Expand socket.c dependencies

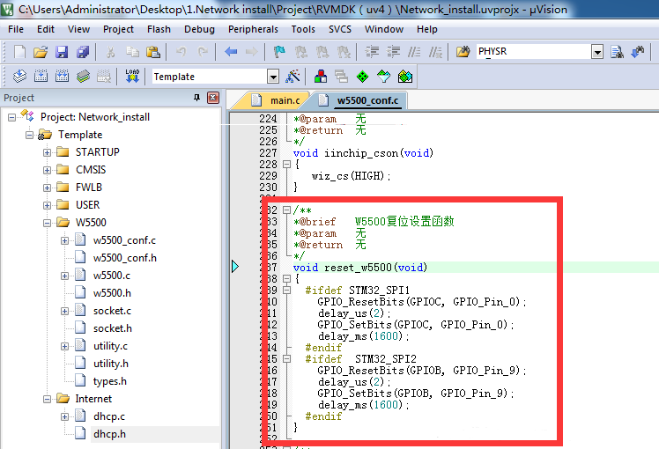(64, 311)
